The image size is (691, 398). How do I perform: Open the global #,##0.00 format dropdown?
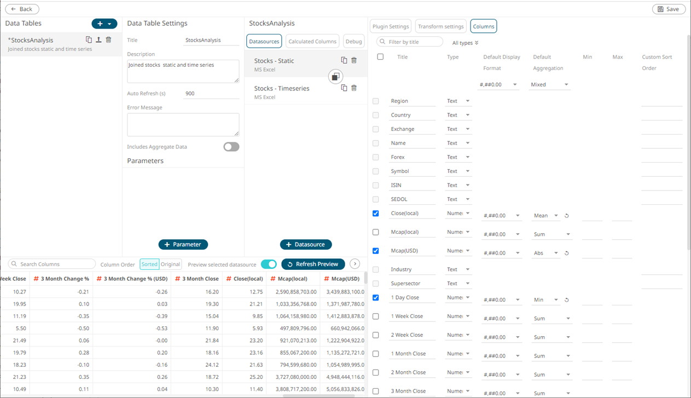pos(498,84)
